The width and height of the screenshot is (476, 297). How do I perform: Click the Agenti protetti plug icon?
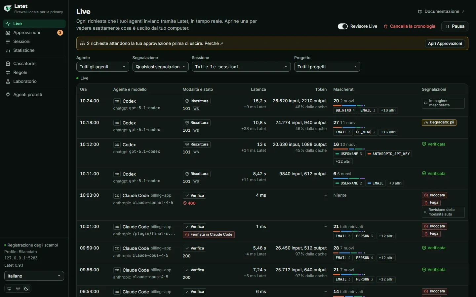(8, 94)
